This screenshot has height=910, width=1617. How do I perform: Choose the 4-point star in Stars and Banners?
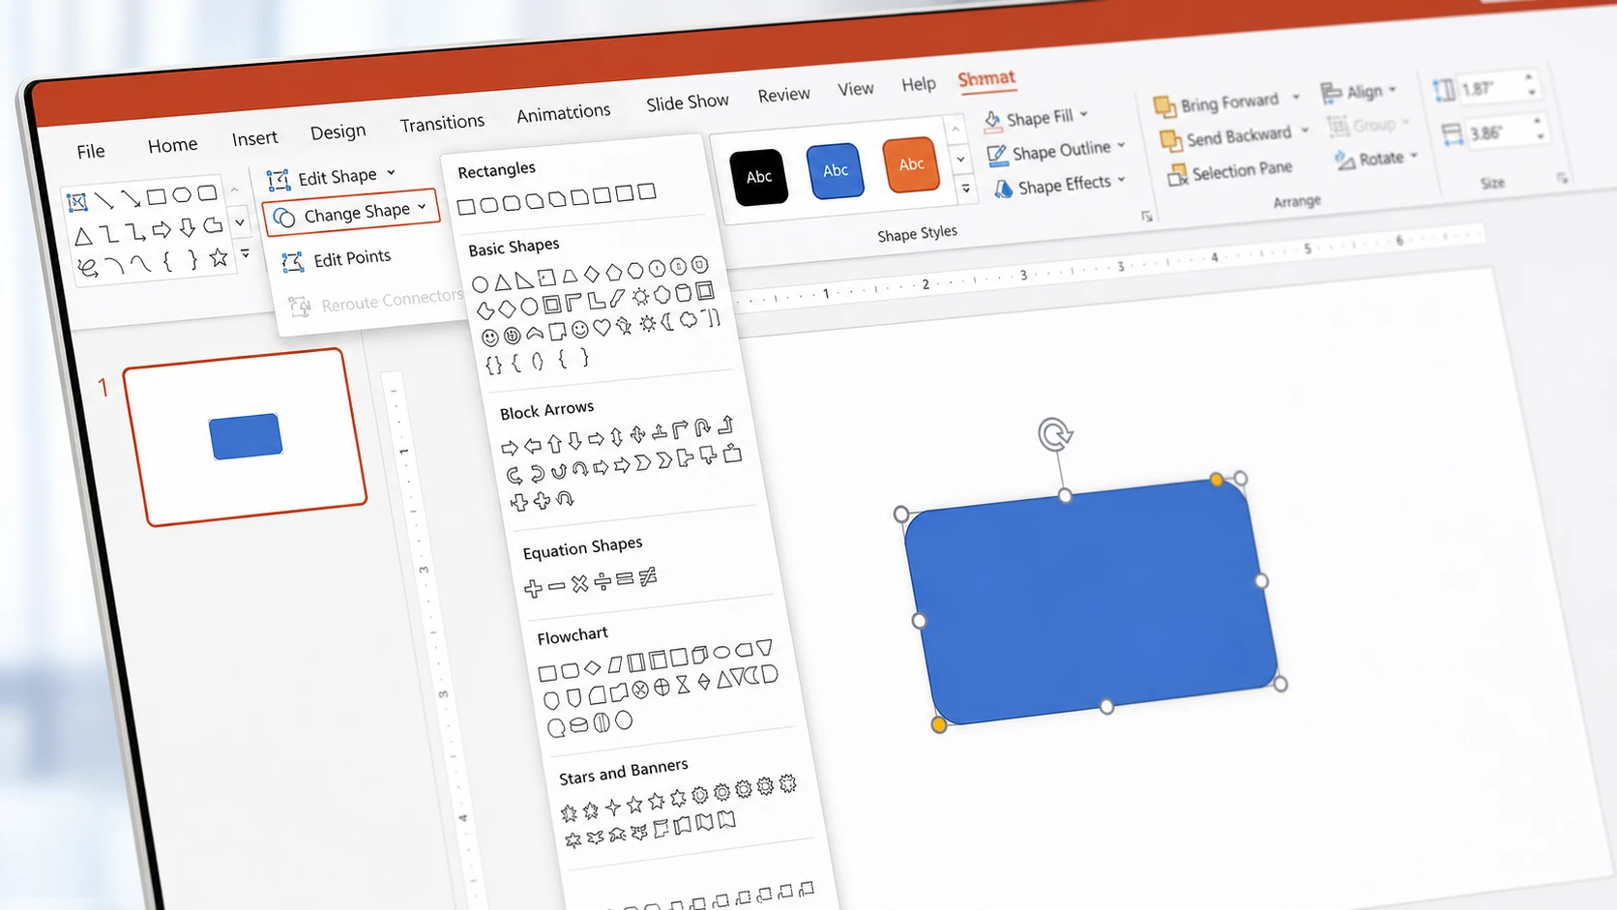click(x=612, y=807)
